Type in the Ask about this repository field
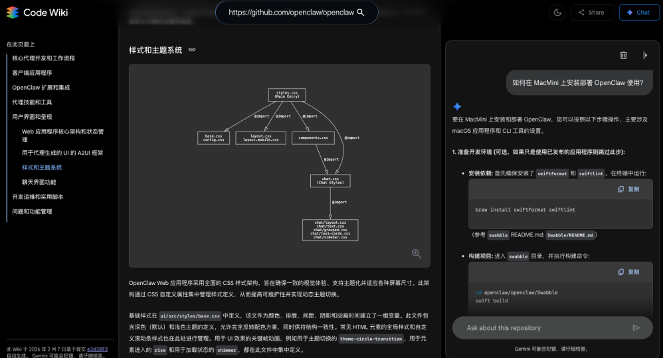 (541, 327)
